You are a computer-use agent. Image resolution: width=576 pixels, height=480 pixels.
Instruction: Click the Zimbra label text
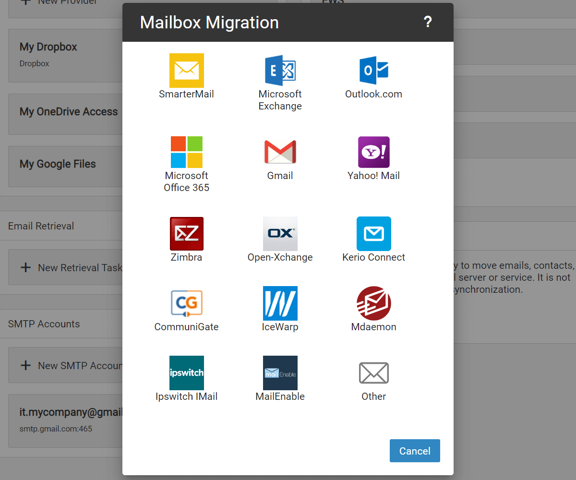coord(187,257)
